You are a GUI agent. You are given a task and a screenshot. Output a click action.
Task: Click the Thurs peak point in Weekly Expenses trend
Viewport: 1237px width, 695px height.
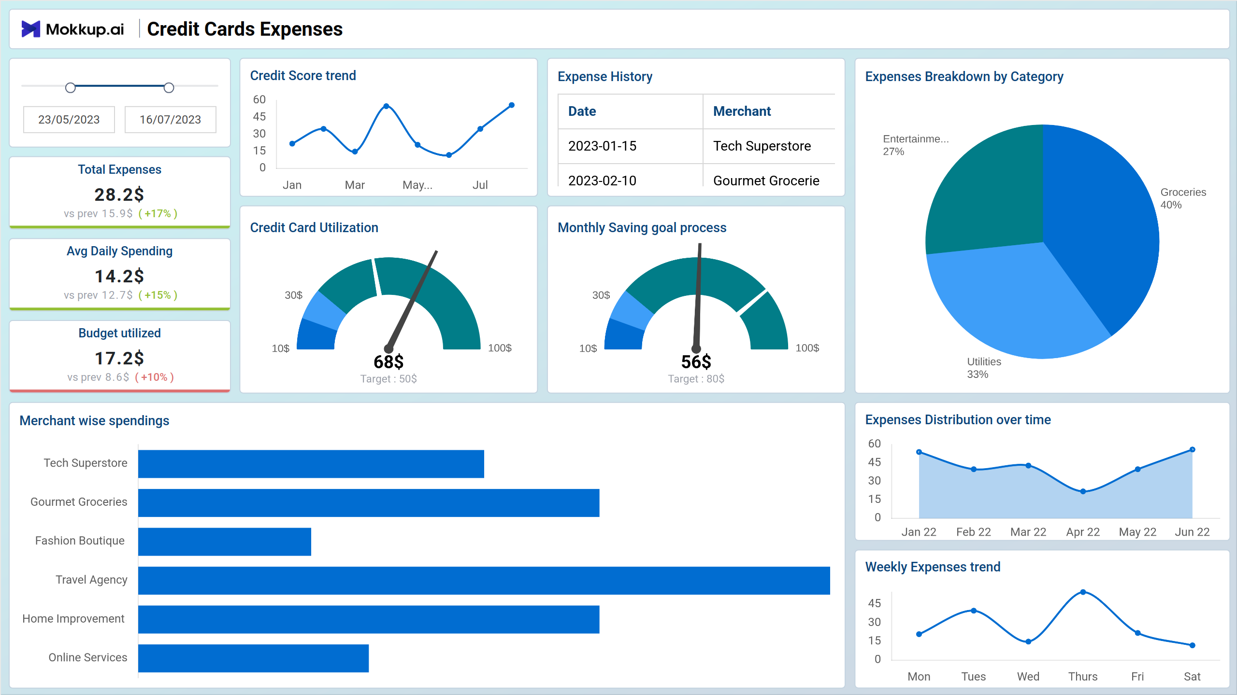pyautogui.click(x=1083, y=592)
